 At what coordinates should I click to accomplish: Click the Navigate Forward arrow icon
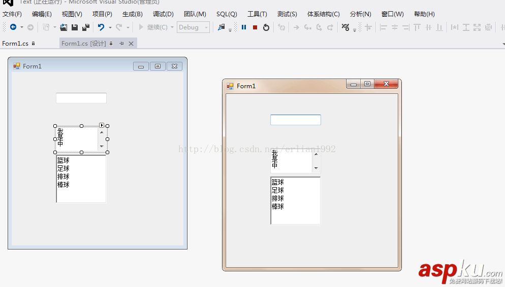(30, 27)
